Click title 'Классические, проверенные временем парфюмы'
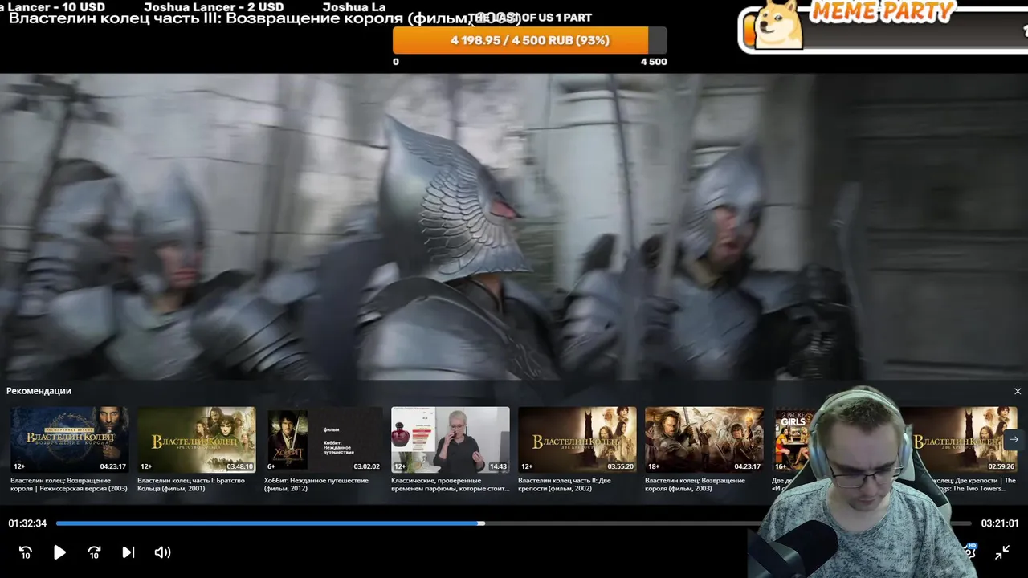Screen dimensions: 1028x578 (451, 484)
